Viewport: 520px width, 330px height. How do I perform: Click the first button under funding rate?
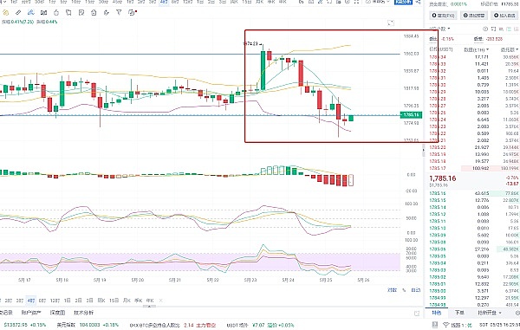pos(444,16)
